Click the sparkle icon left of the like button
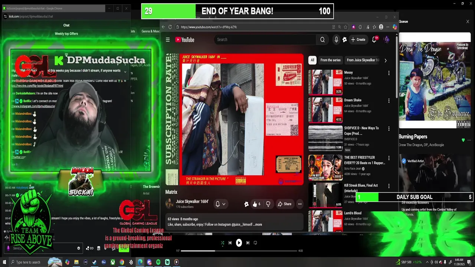475x267 pixels. tap(246, 204)
